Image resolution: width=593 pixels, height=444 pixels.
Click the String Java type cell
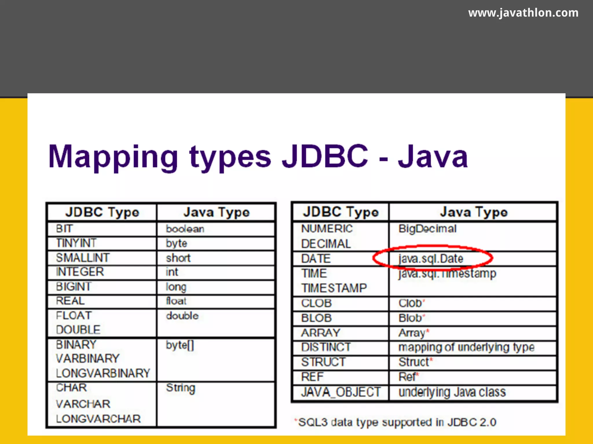pos(180,388)
